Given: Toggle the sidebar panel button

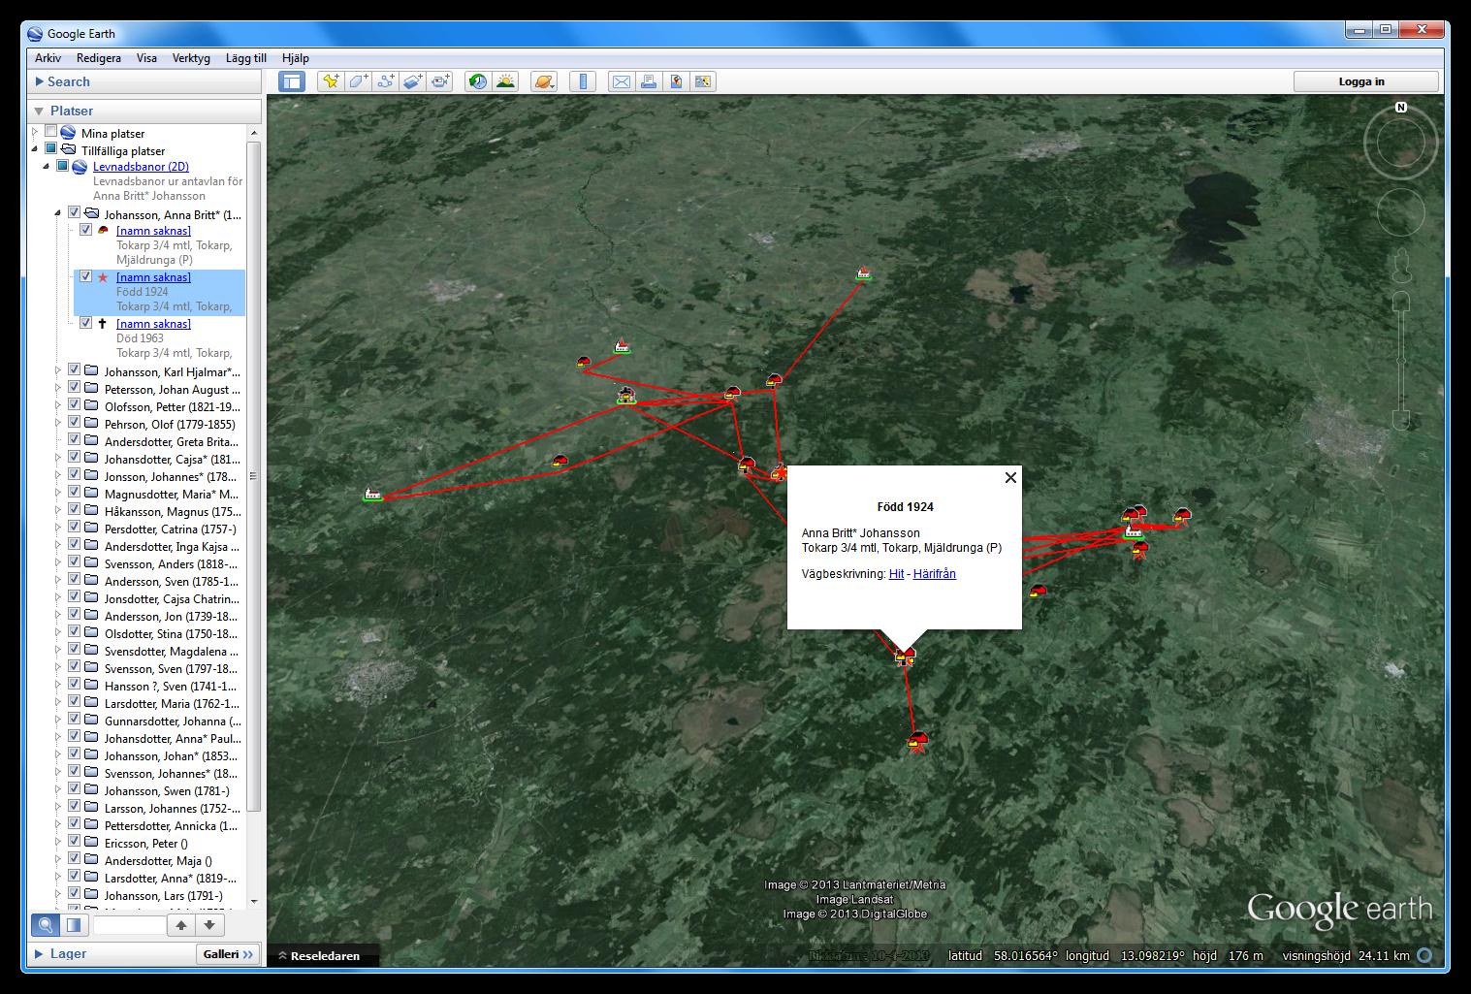Looking at the screenshot, I should click(292, 81).
